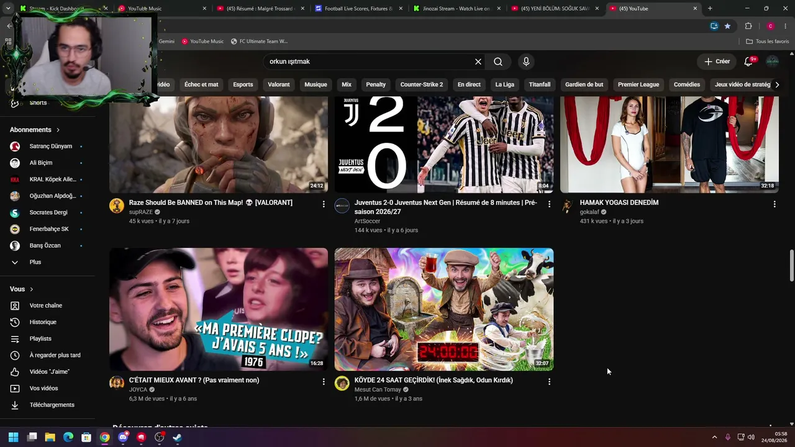
Task: Open options for the Juventus 2-0 video
Action: tap(549, 204)
